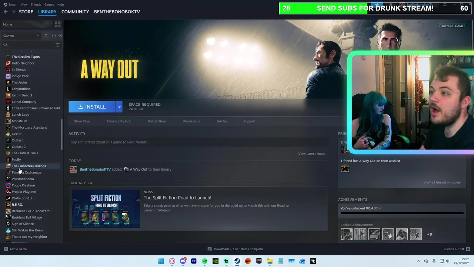Click the Add a Game plus icon

[6, 249]
